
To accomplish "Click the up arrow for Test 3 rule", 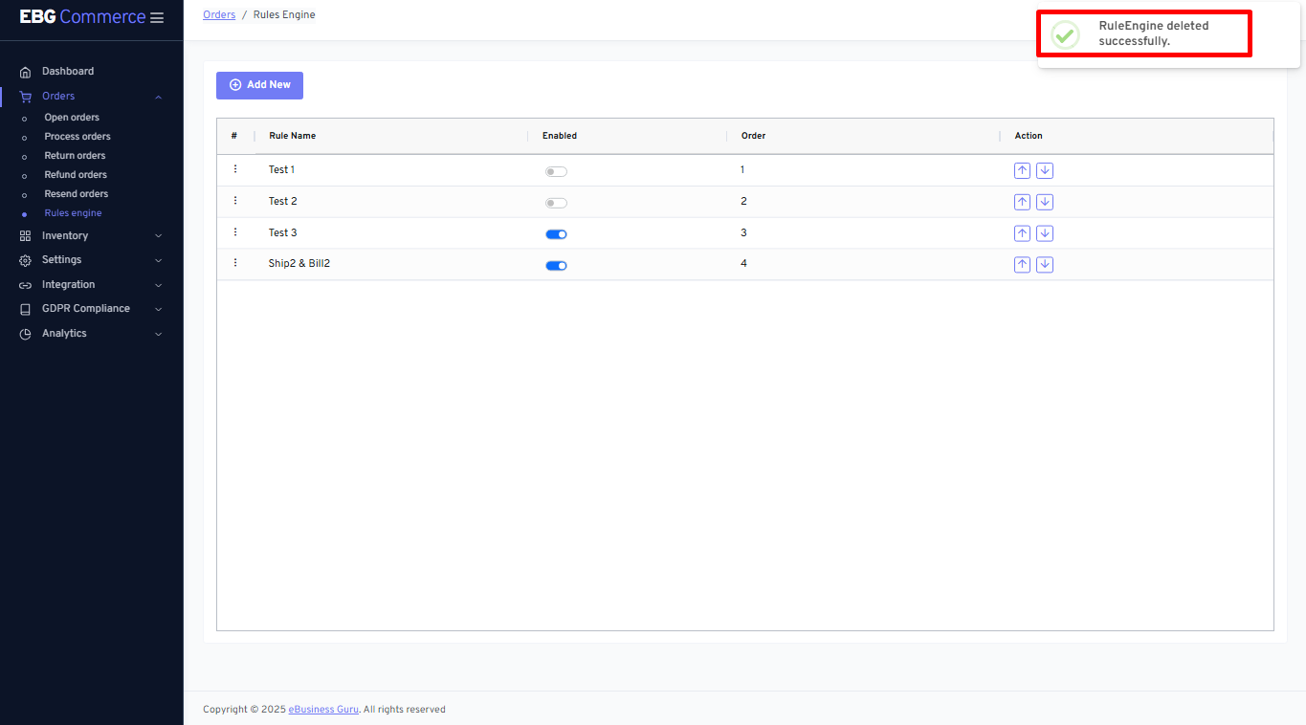I will [x=1022, y=233].
